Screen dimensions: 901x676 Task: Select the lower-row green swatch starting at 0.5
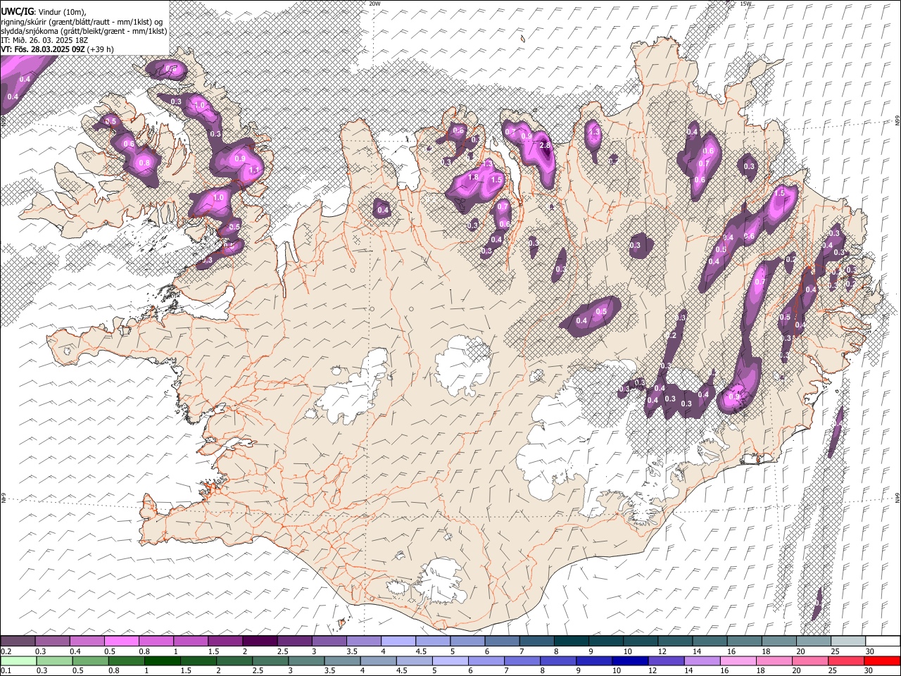[x=90, y=661]
